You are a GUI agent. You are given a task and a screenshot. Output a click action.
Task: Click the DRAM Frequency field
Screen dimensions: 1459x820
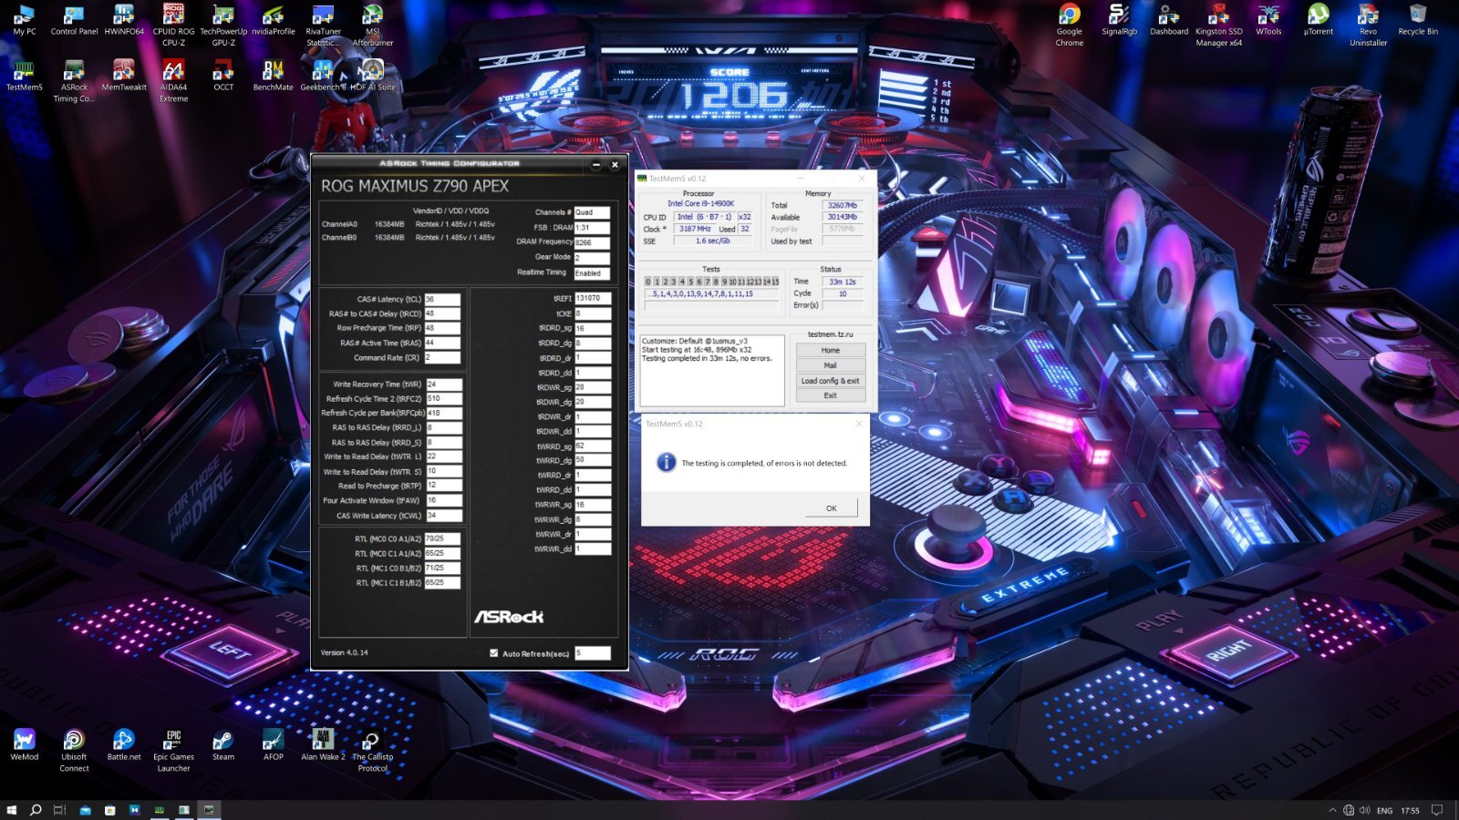(x=592, y=242)
